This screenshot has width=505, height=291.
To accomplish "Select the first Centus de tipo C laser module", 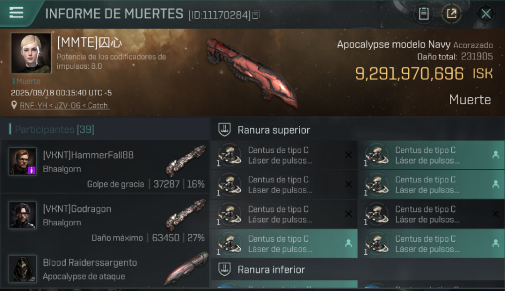I will 284,155.
